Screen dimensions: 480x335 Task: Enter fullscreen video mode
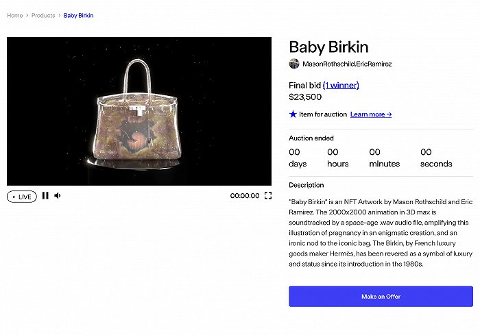(x=268, y=196)
